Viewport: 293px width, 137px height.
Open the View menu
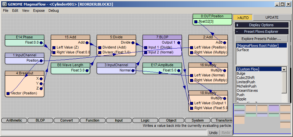[x=26, y=11]
